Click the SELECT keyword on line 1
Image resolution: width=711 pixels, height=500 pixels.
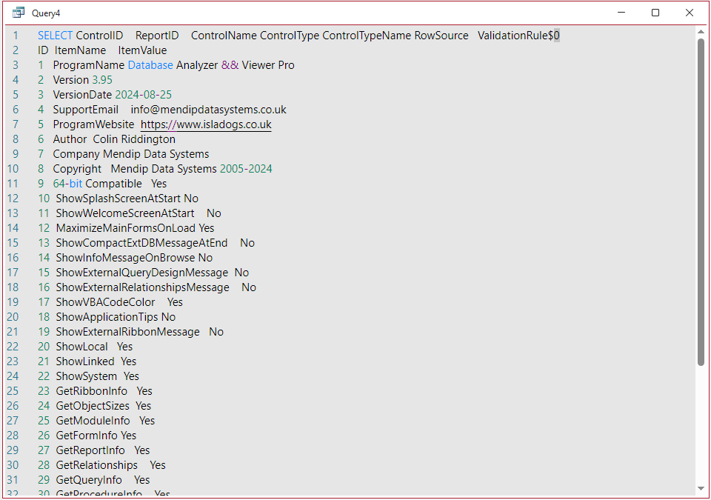click(55, 36)
